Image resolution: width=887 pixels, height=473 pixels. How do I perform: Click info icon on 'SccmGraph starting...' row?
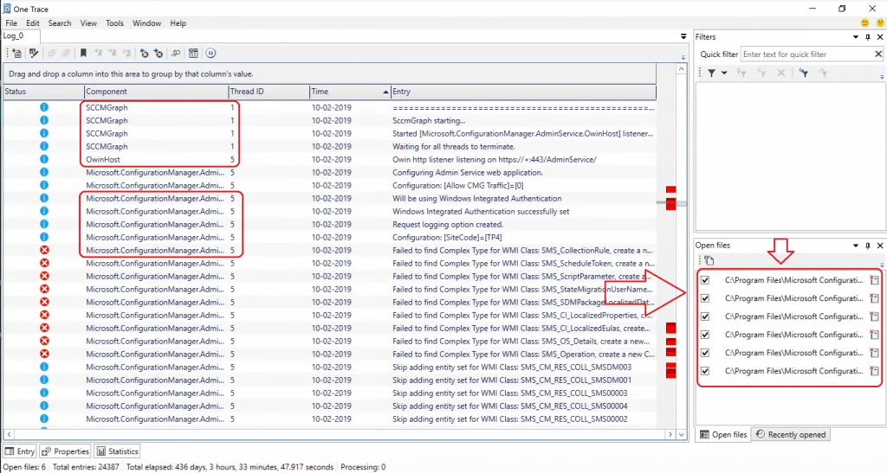(x=44, y=120)
